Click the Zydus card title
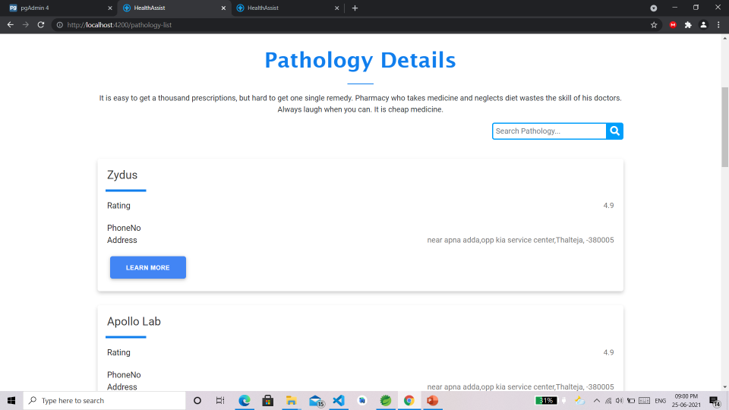This screenshot has height=410, width=729. point(122,175)
